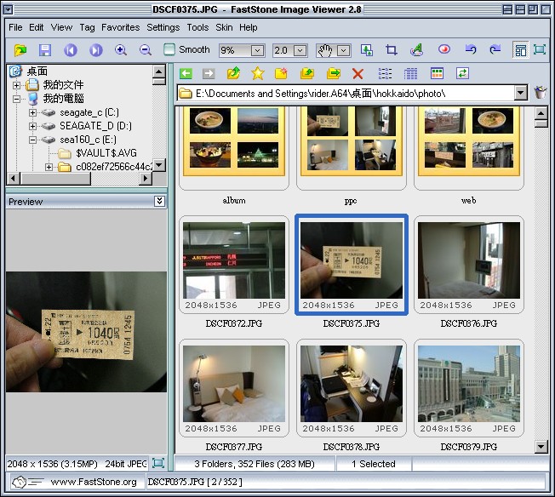Open the folder path dropdown
555x497 pixels.
tap(521, 93)
